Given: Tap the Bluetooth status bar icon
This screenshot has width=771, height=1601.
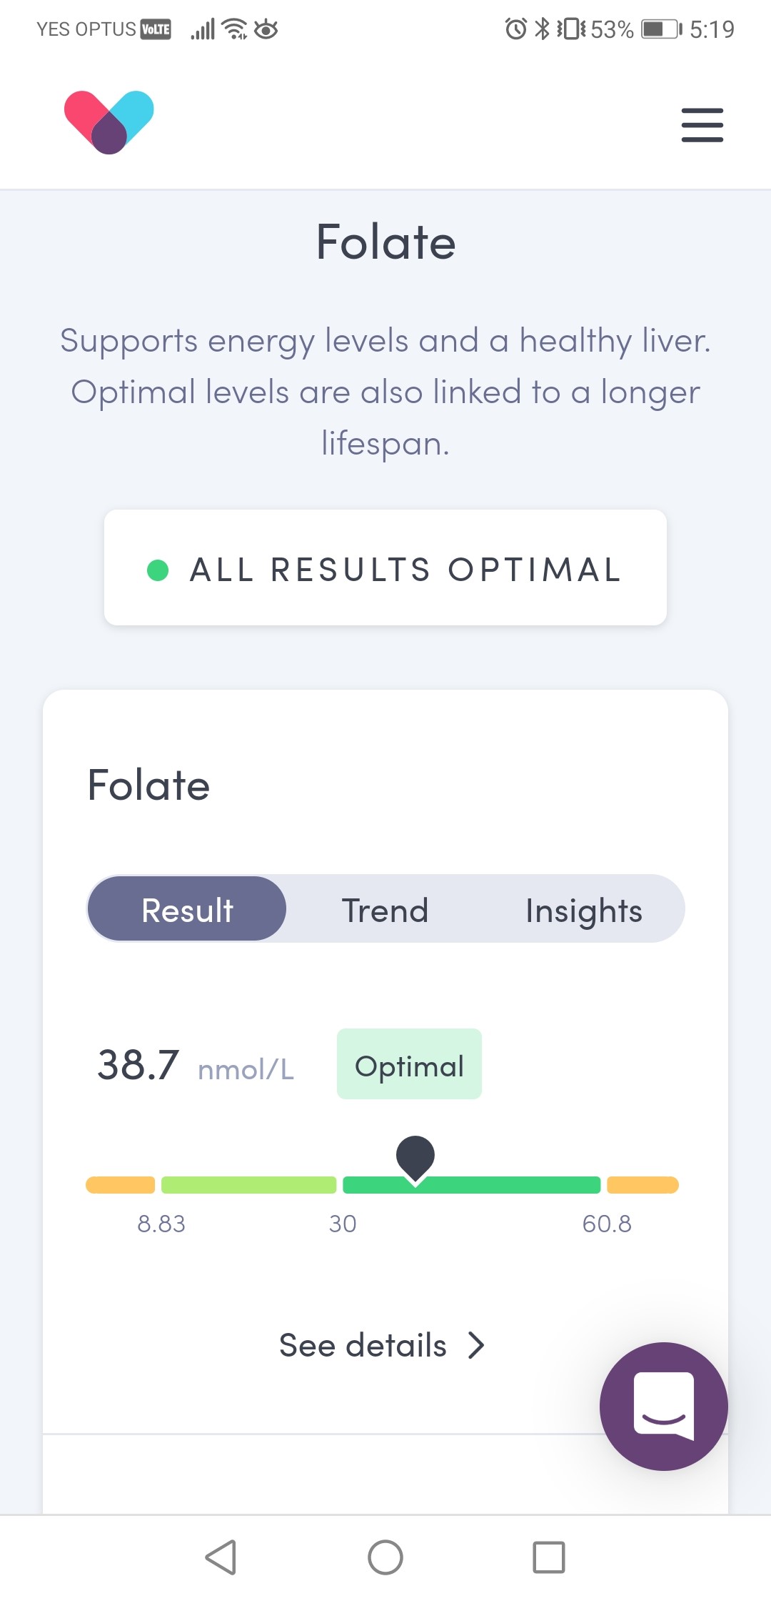Looking at the screenshot, I should [543, 29].
